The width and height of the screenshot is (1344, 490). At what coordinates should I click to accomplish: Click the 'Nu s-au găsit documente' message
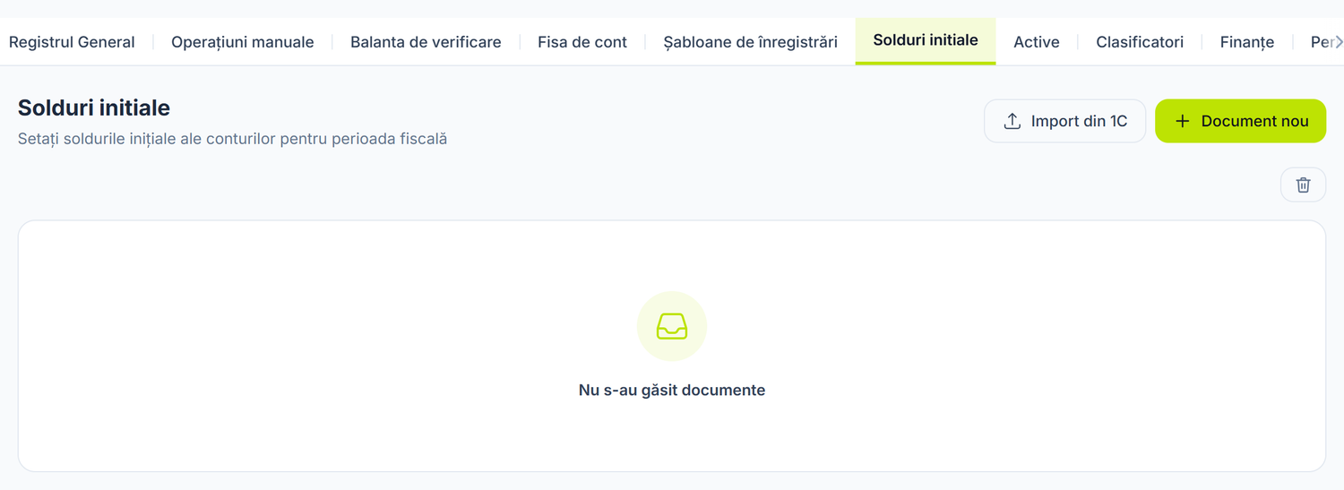[x=672, y=391]
